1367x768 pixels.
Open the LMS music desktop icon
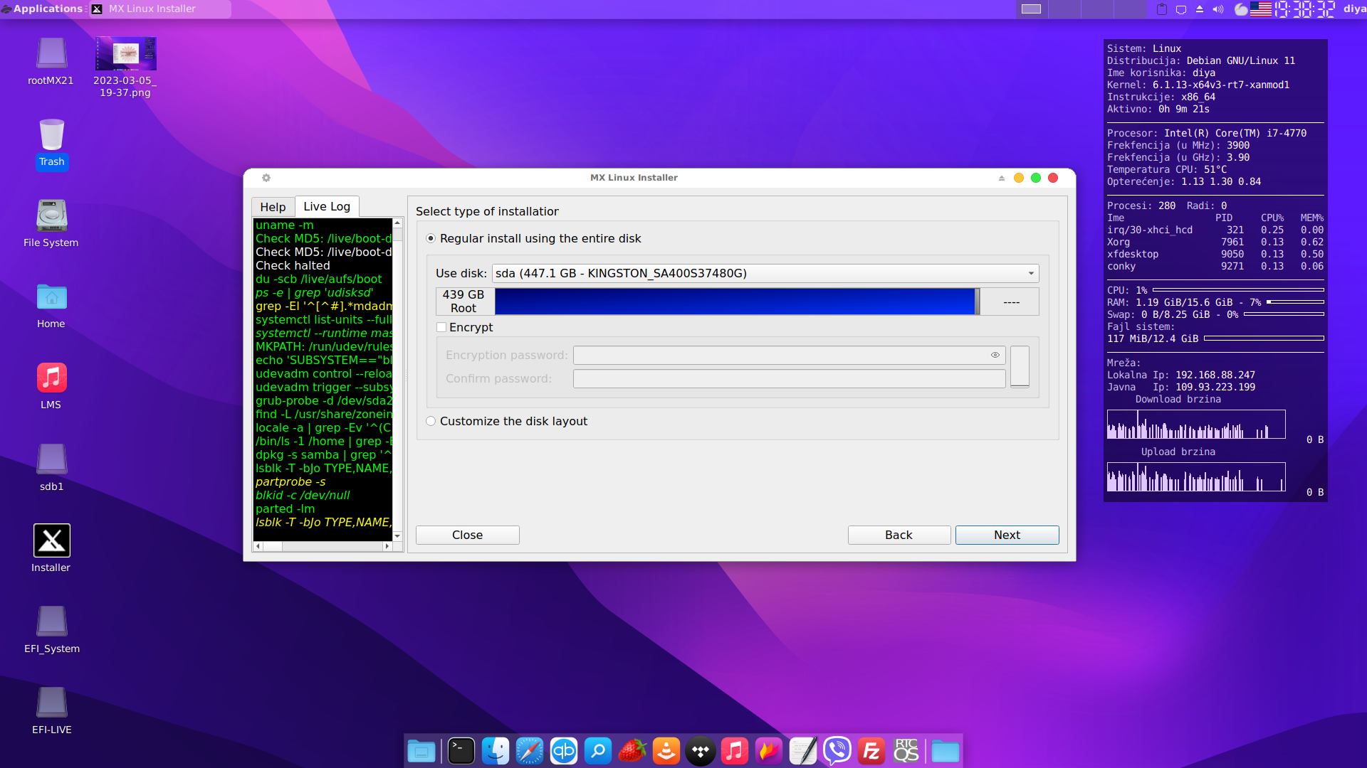(x=51, y=378)
